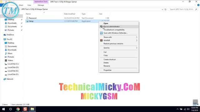Click Restore previous versions
The height and width of the screenshot is (112, 200).
(119, 44)
